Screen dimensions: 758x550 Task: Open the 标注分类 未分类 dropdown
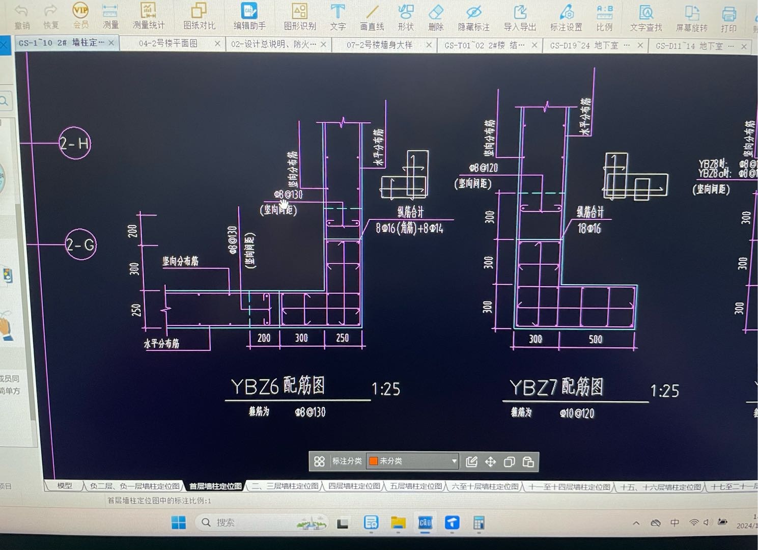[412, 461]
